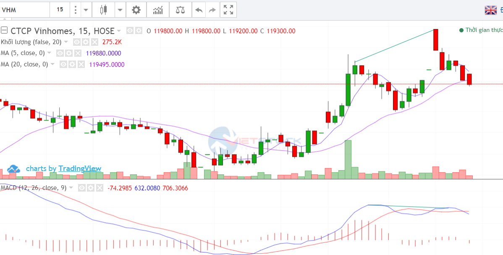Open the MACD indicator settings gear
The height and width of the screenshot is (255, 503).
[x=91, y=188]
